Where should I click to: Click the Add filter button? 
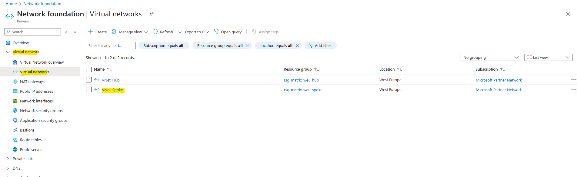click(320, 45)
